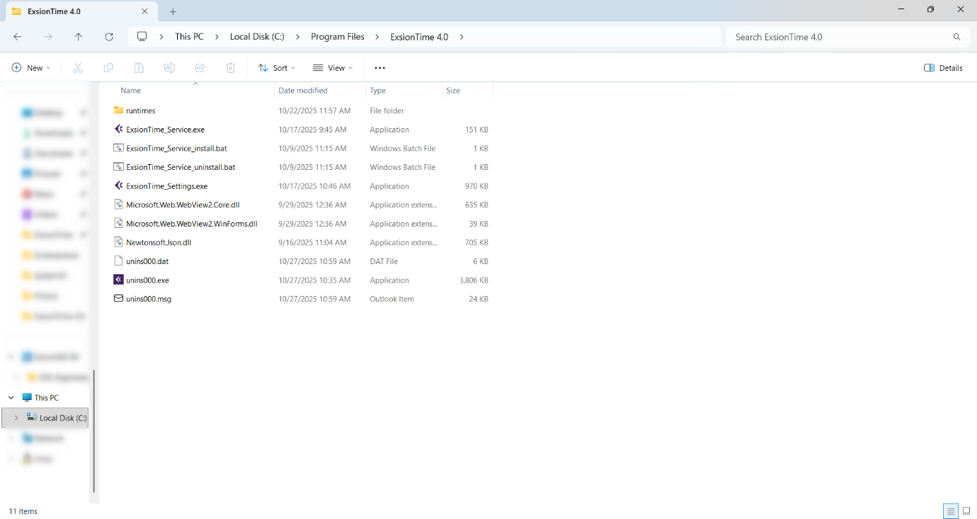Click the Rename icon in toolbar
977x519 pixels.
point(169,68)
